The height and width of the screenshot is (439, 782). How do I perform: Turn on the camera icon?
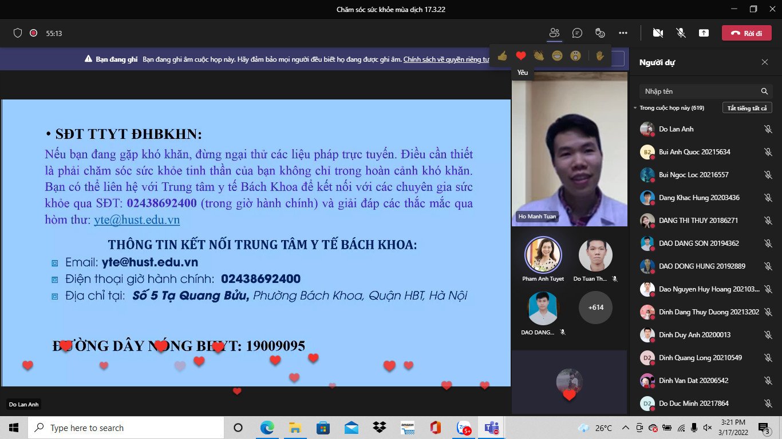(657, 33)
